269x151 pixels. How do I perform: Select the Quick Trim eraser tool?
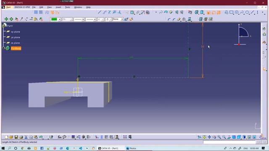click(179, 19)
